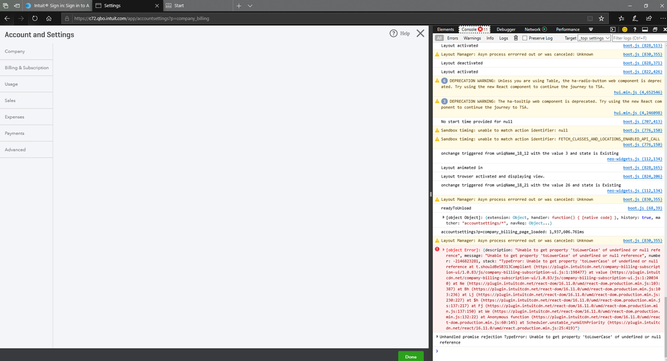Switch to the Start tab
The height and width of the screenshot is (361, 667).
click(x=198, y=5)
